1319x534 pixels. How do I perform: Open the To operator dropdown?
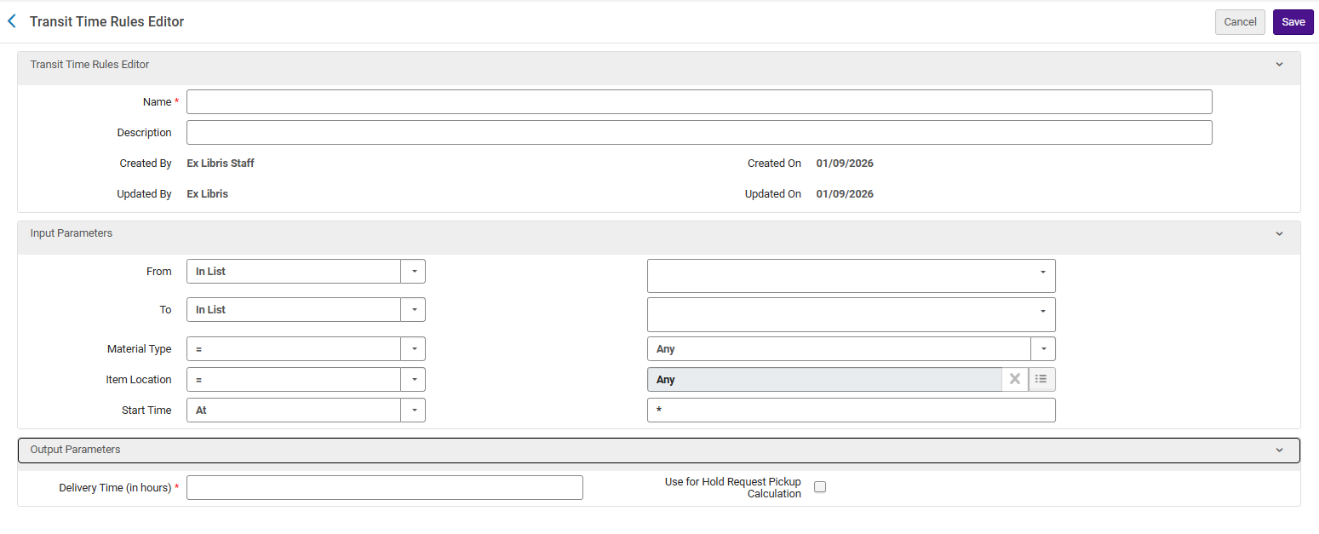413,310
